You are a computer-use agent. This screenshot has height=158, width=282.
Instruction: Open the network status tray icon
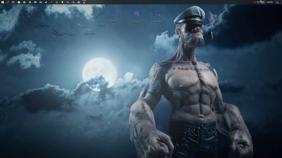tap(258, 2)
